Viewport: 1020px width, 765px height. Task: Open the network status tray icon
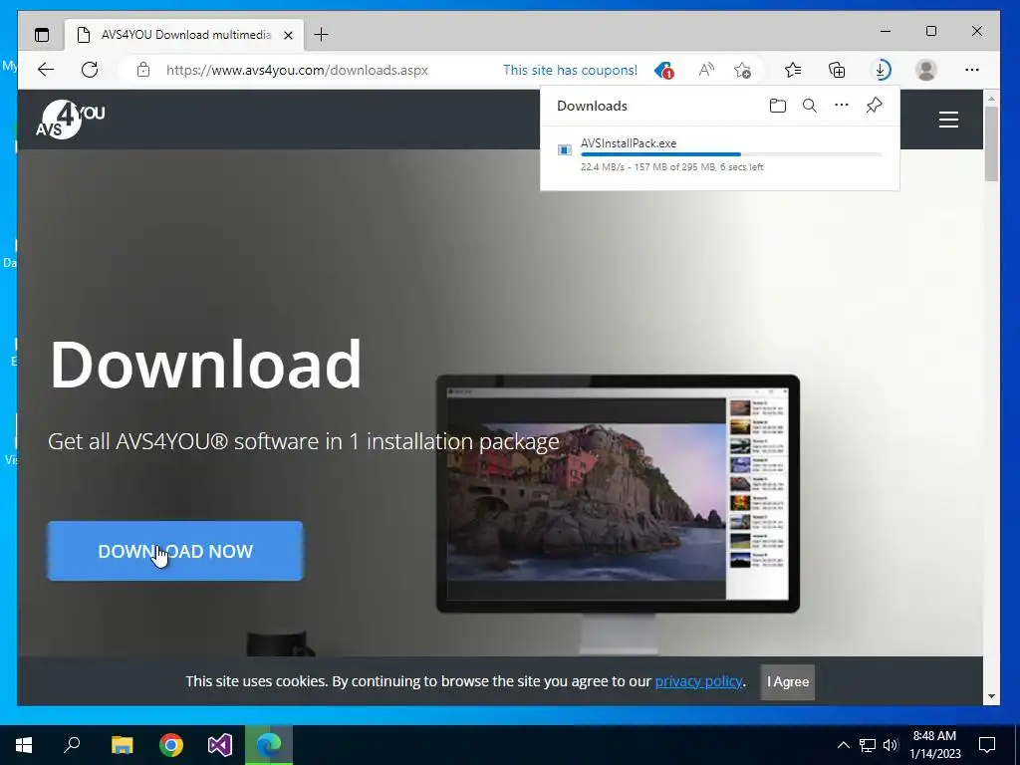click(868, 745)
